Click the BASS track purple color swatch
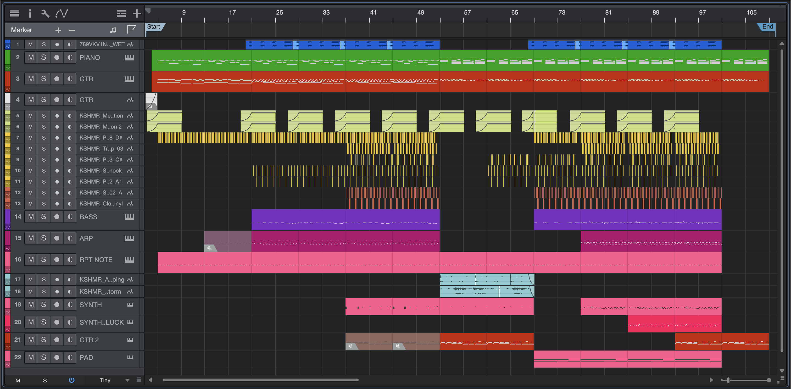The width and height of the screenshot is (791, 389). tap(8, 216)
